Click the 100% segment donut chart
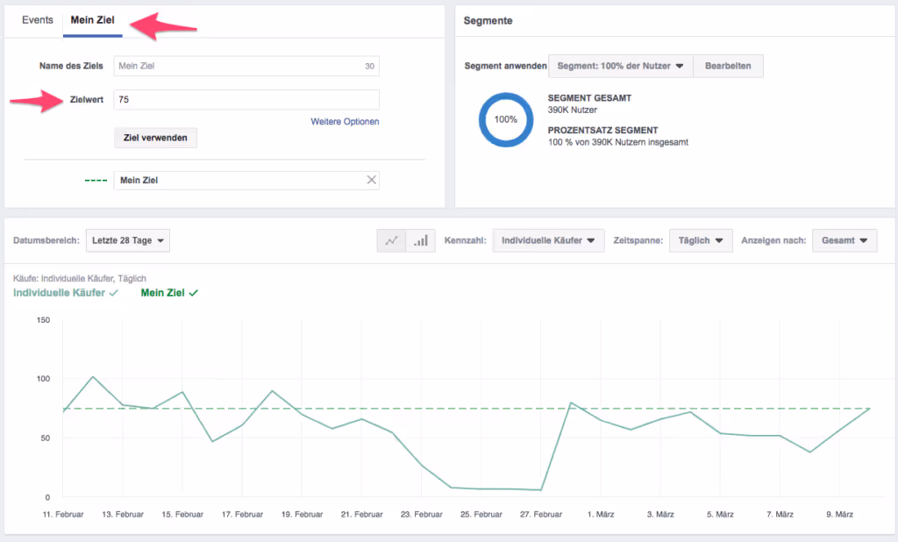The width and height of the screenshot is (898, 542). point(506,120)
